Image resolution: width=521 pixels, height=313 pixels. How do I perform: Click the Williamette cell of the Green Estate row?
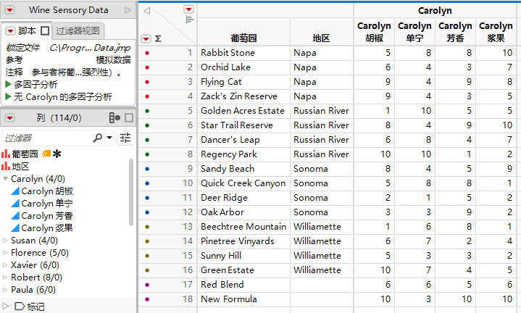coord(322,270)
